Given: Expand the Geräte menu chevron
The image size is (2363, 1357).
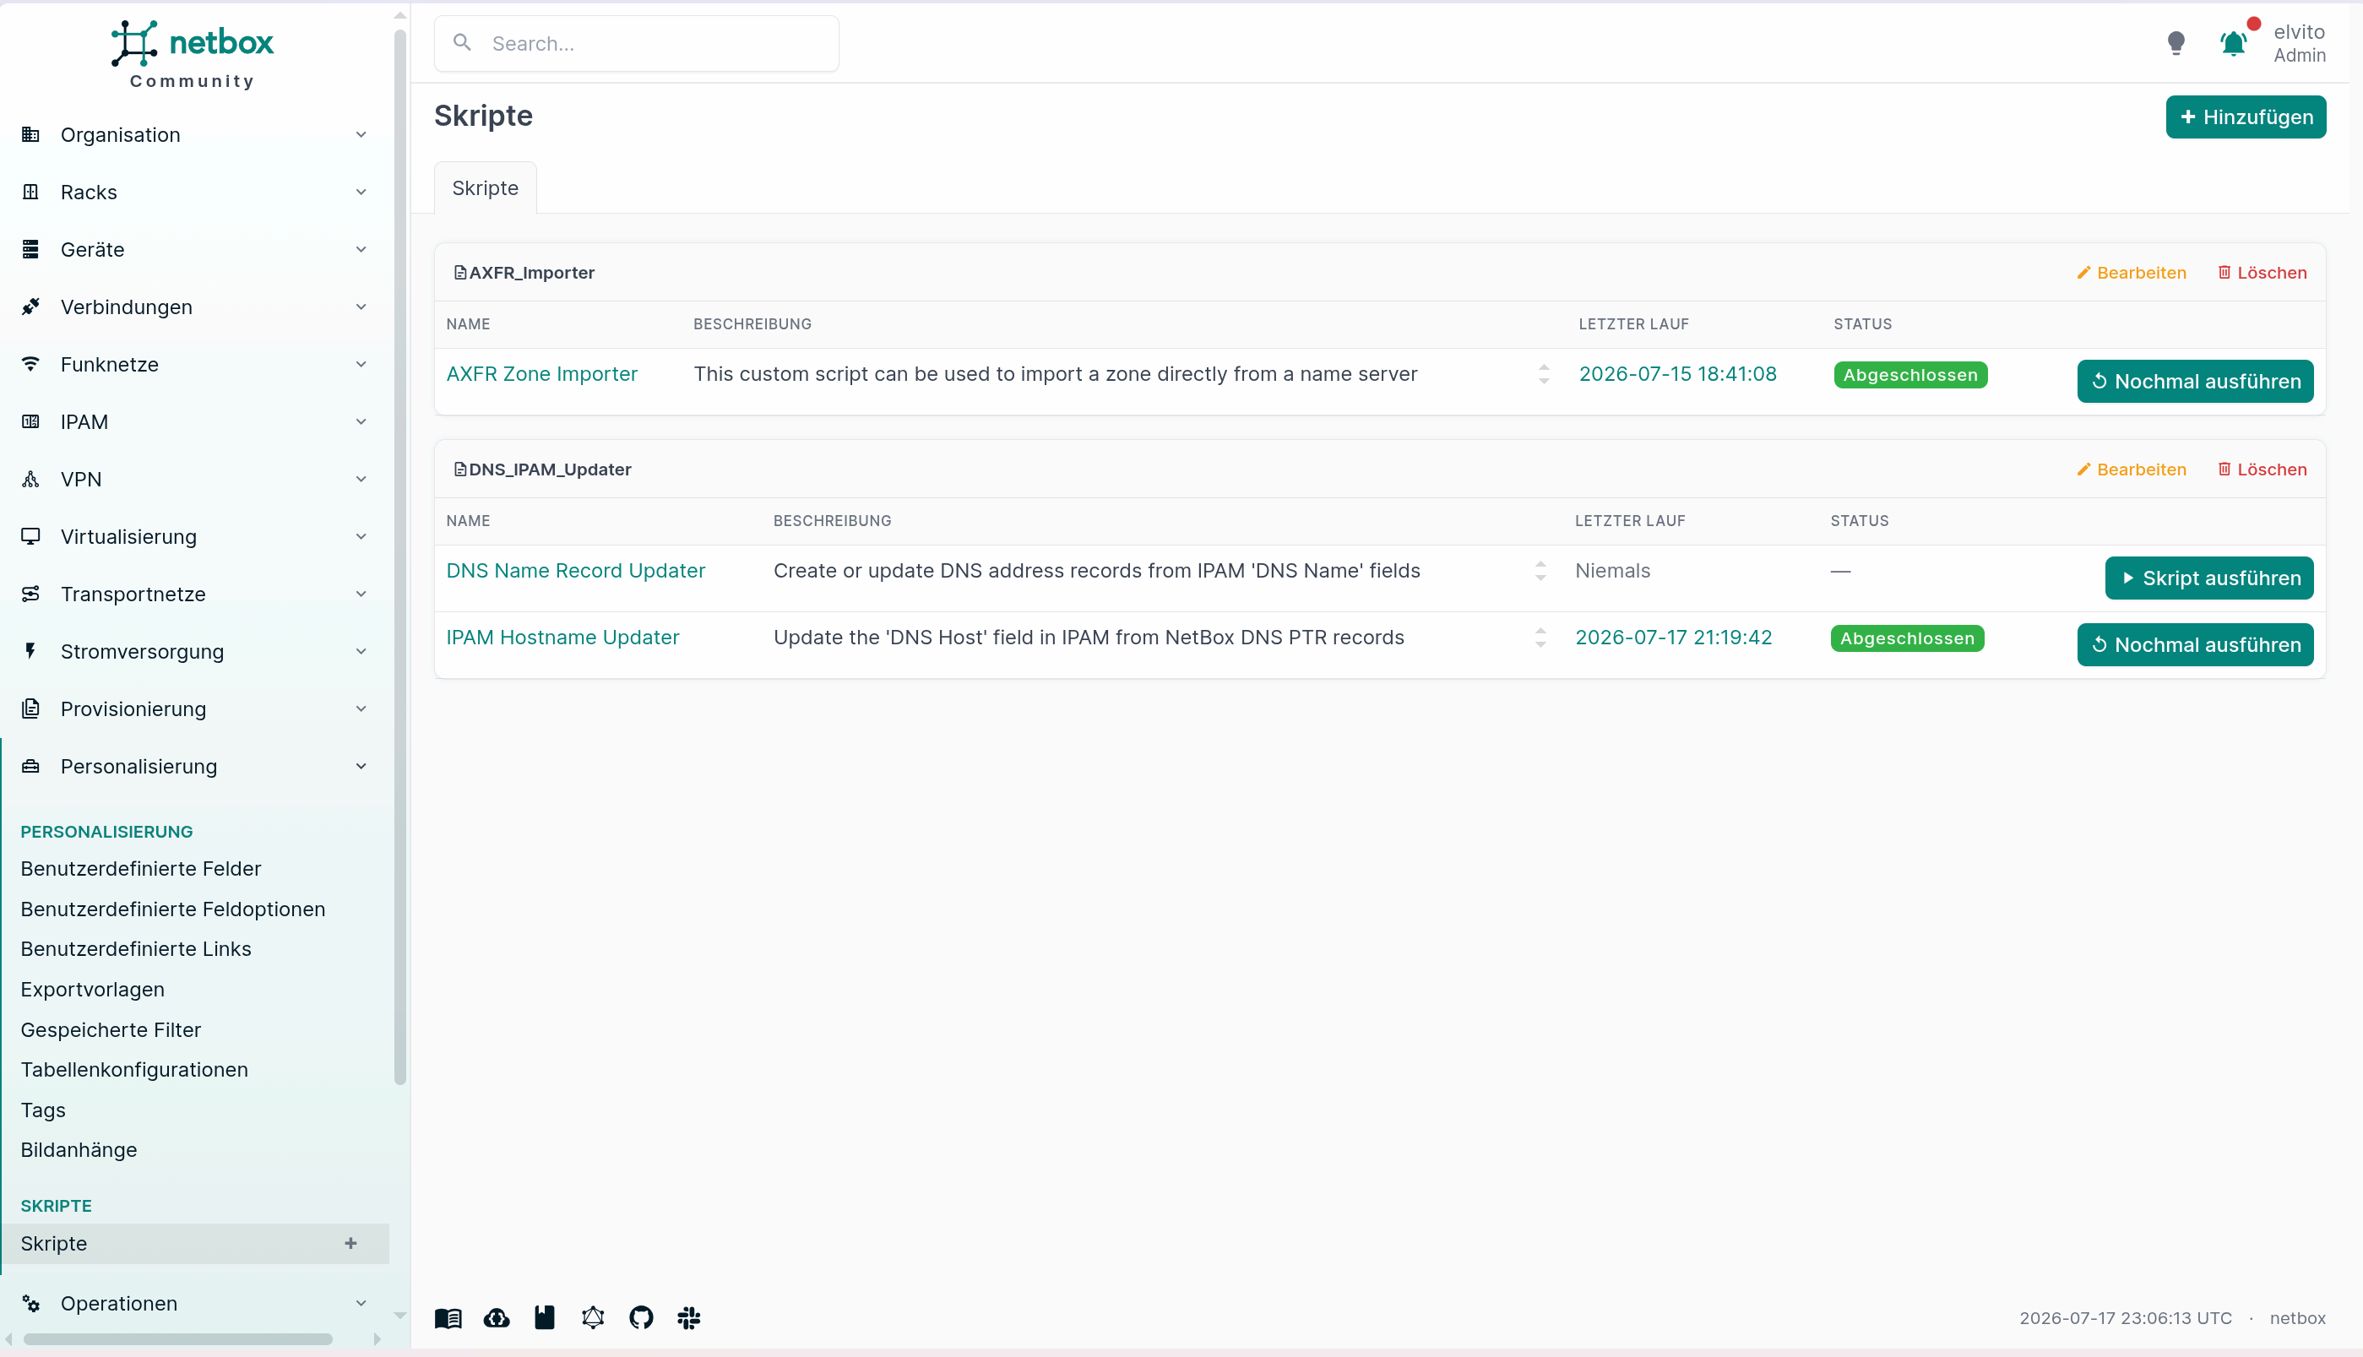Looking at the screenshot, I should tap(361, 250).
